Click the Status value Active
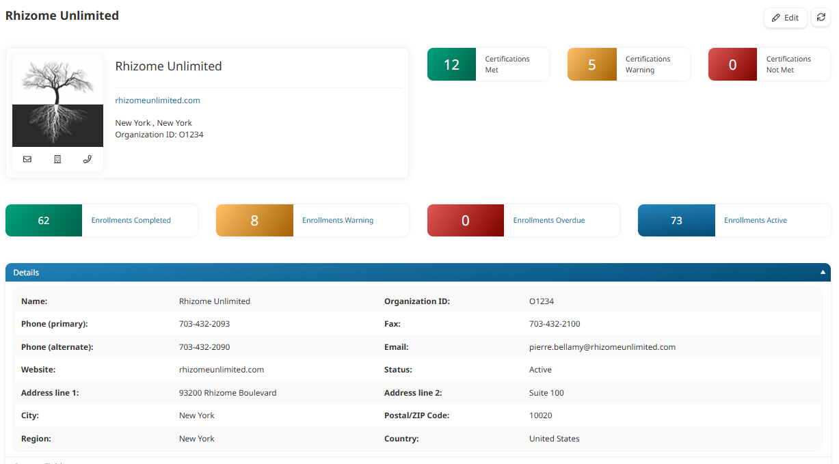839x464 pixels. [540, 370]
